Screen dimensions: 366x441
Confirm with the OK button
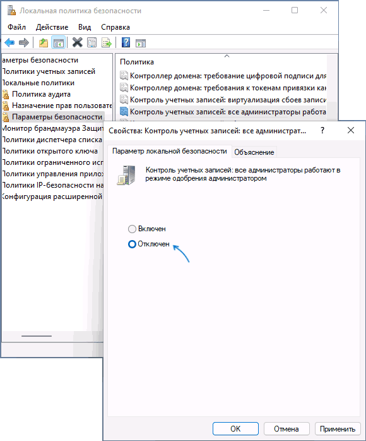(235, 428)
